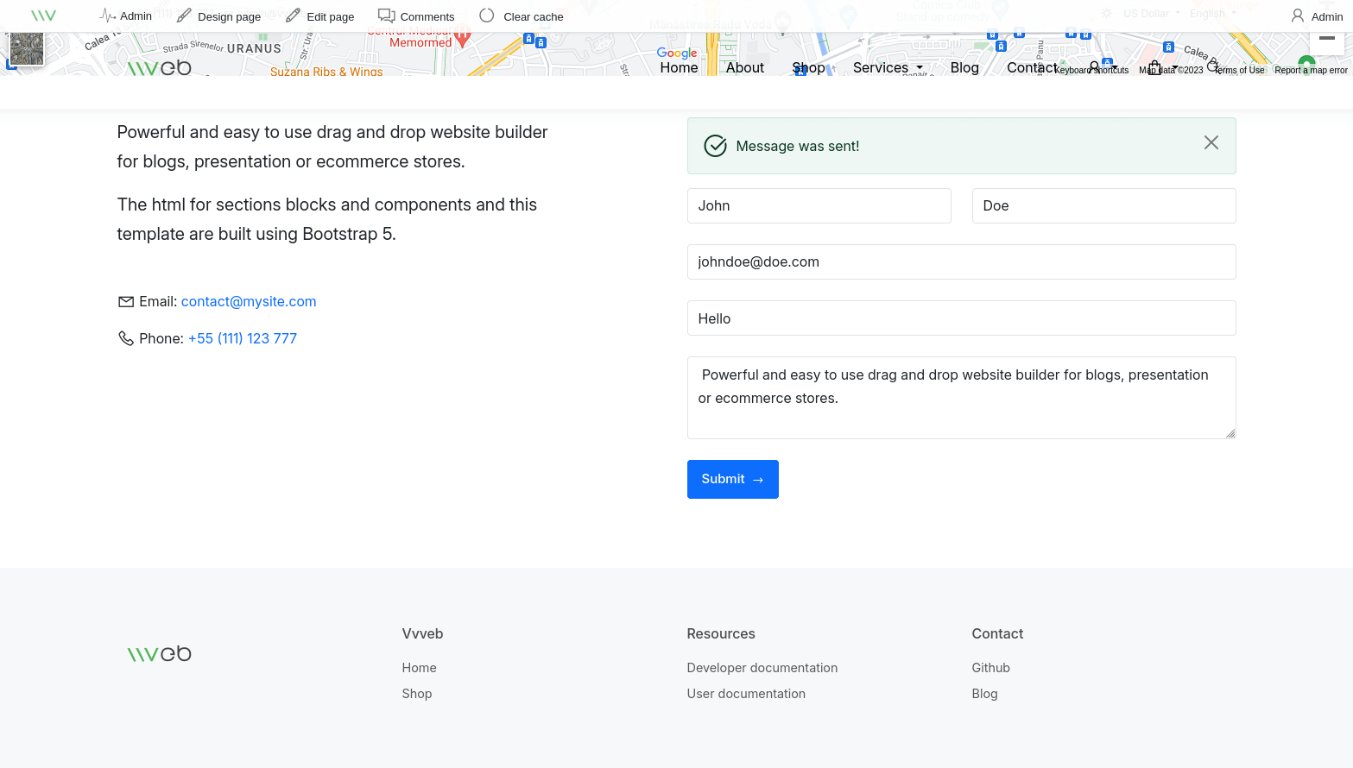The image size is (1353, 768).
Task: Click the blue Submit button
Action: pyautogui.click(x=733, y=479)
